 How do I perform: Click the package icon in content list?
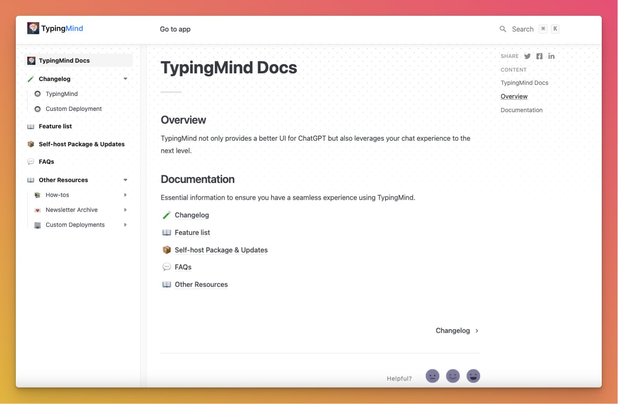point(167,250)
